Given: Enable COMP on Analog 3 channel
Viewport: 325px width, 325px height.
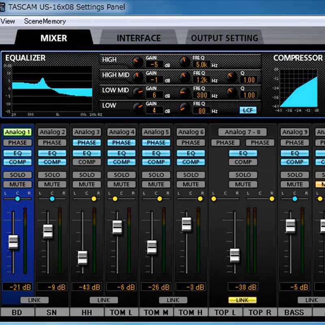Looking at the screenshot, I should (x=87, y=162).
